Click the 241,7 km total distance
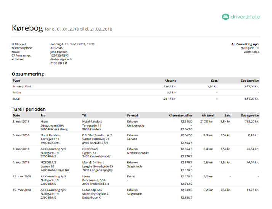The height and width of the screenshot is (209, 272). click(x=170, y=99)
